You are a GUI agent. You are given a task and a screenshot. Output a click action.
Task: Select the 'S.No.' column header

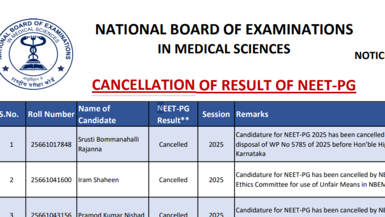coord(9,114)
